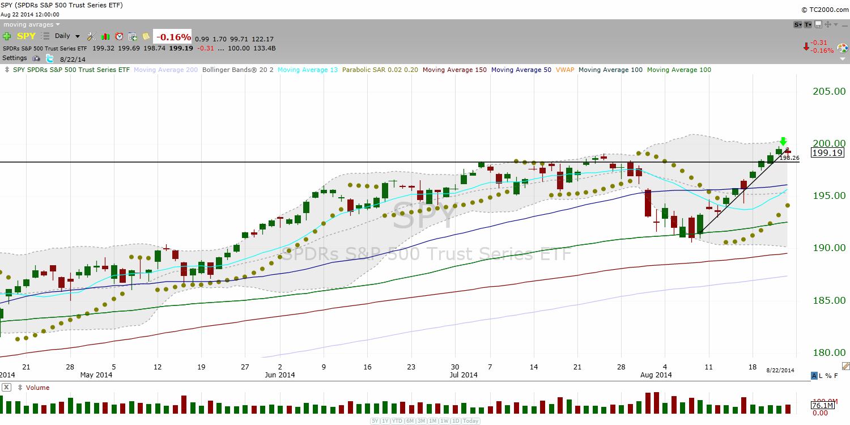The image size is (850, 425).
Task: Switch to Percent scale %
Action: click(828, 376)
